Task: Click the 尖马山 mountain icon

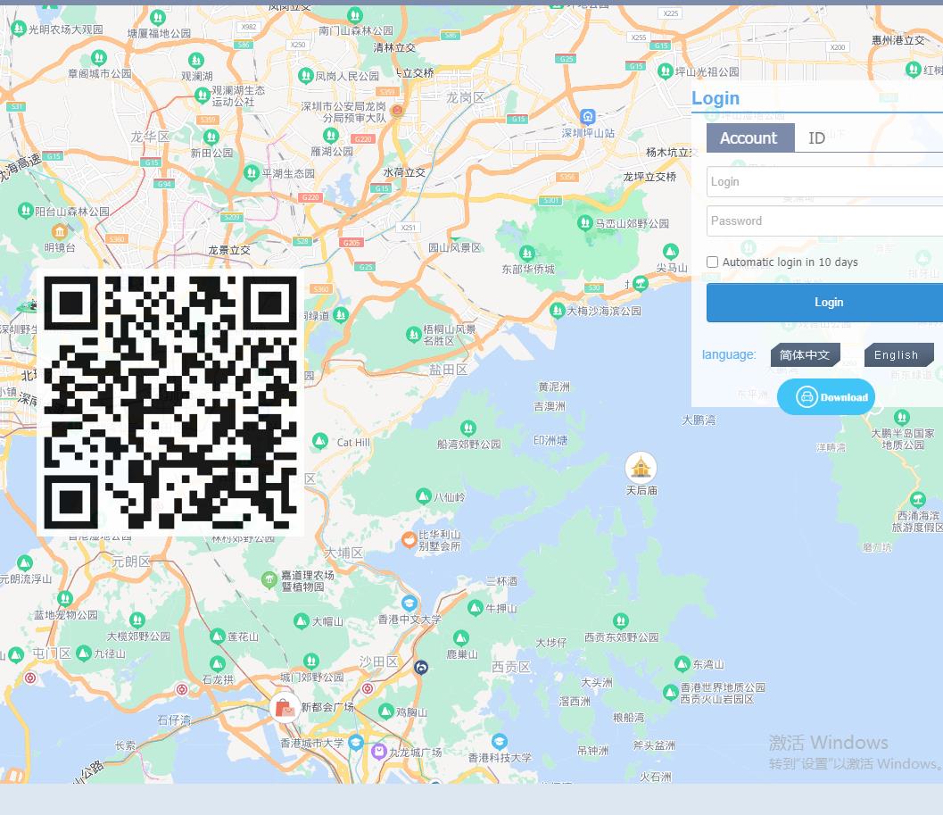Action: 671,251
